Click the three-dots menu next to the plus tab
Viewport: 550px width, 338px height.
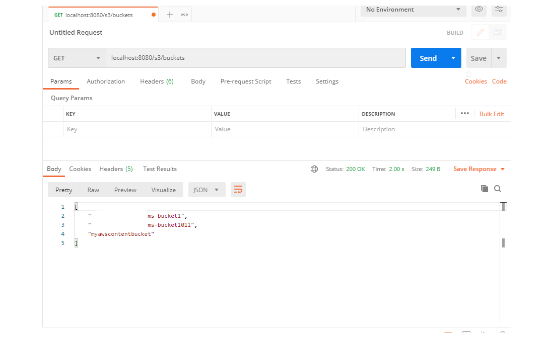[184, 14]
